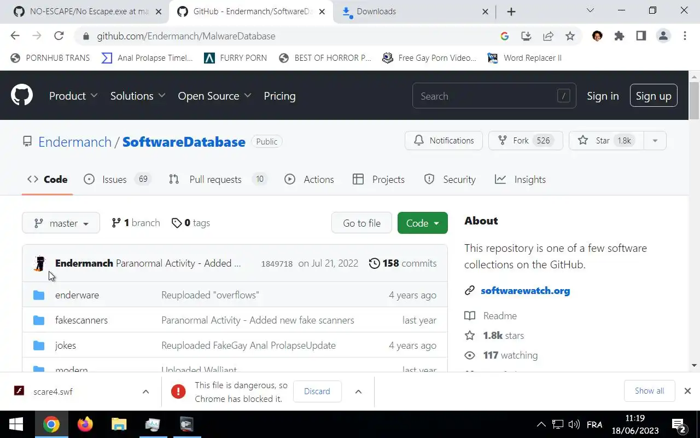This screenshot has height=438, width=700.
Task: Open the green Code dropdown
Action: click(423, 223)
